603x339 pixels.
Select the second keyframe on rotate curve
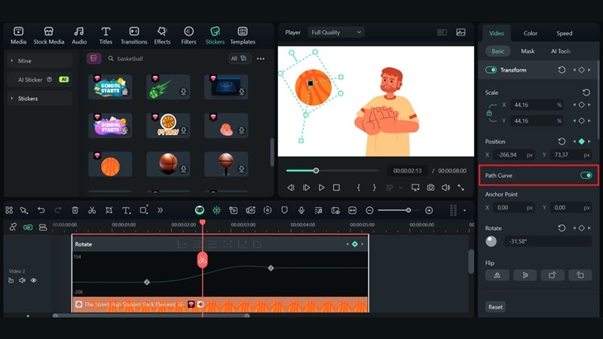click(x=271, y=268)
